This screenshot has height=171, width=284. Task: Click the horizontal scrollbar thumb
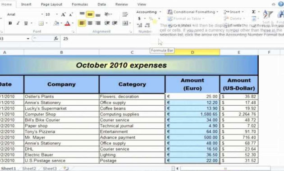point(225,169)
